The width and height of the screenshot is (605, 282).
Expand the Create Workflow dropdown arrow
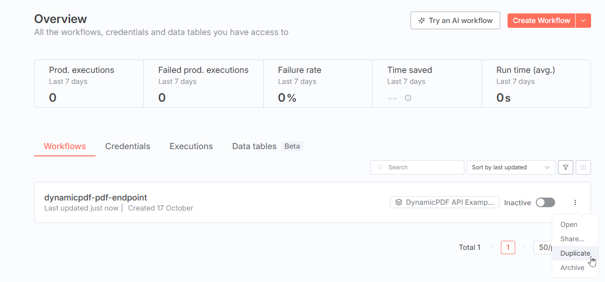[x=583, y=21]
